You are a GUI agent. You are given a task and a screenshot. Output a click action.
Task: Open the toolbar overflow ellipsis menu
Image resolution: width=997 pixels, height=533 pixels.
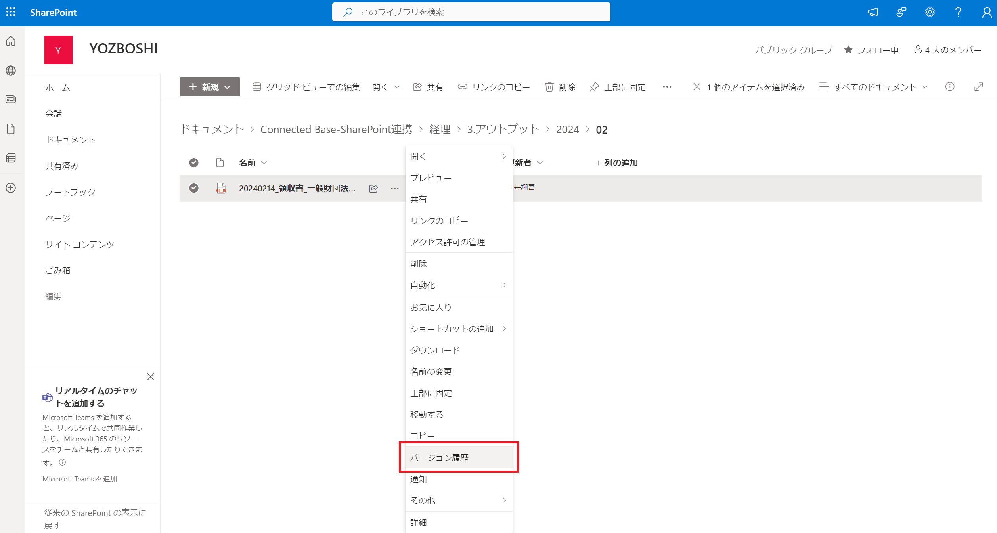[x=667, y=87]
